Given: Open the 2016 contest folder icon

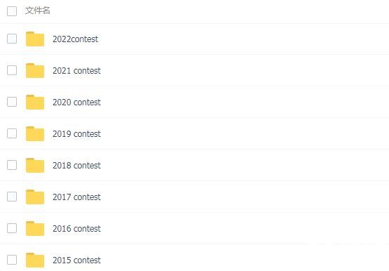Looking at the screenshot, I should pos(35,228).
